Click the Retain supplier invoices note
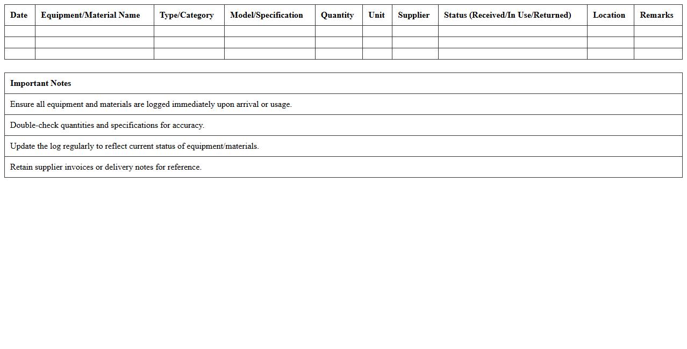 (106, 167)
